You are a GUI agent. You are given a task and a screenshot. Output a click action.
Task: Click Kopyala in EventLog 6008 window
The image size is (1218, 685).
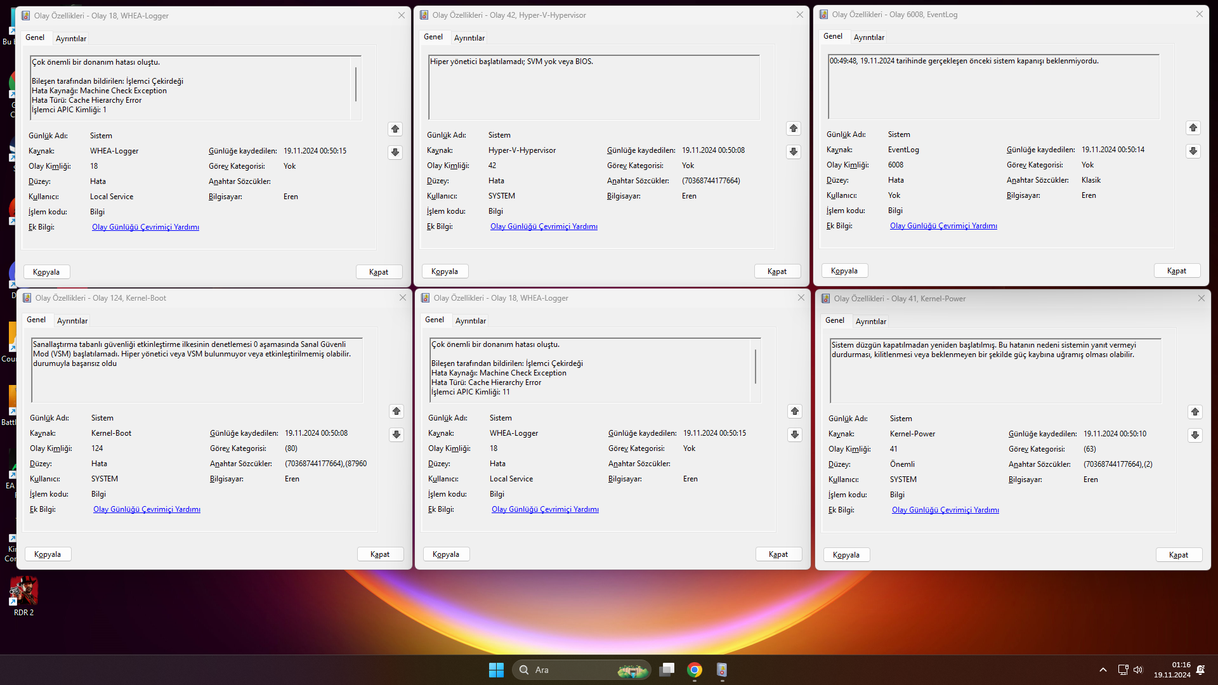tap(844, 271)
